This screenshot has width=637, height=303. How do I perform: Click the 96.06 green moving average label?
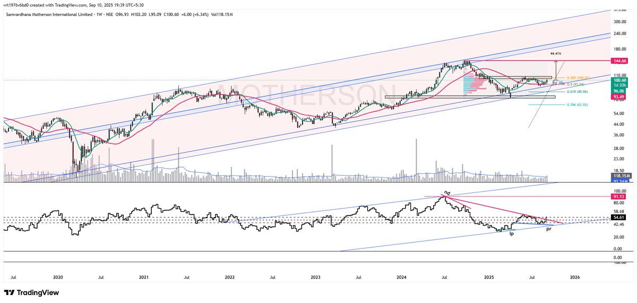(620, 91)
